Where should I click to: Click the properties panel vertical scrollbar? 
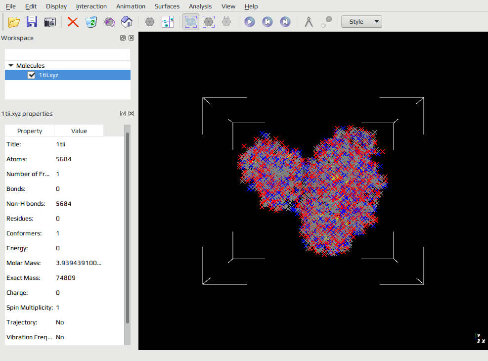(x=127, y=228)
